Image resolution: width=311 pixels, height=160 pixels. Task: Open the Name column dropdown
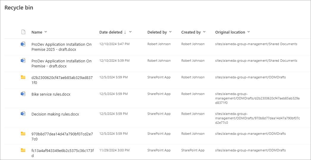(x=46, y=32)
